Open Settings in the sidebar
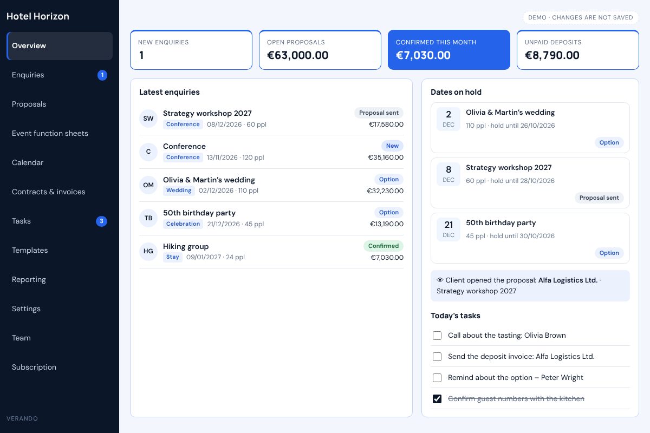The width and height of the screenshot is (650, 433). [60, 309]
